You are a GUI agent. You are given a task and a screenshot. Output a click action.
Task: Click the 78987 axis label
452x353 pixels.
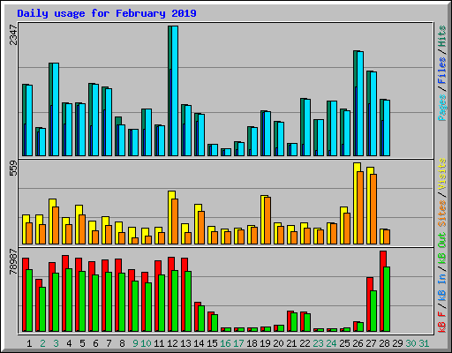coord(13,261)
